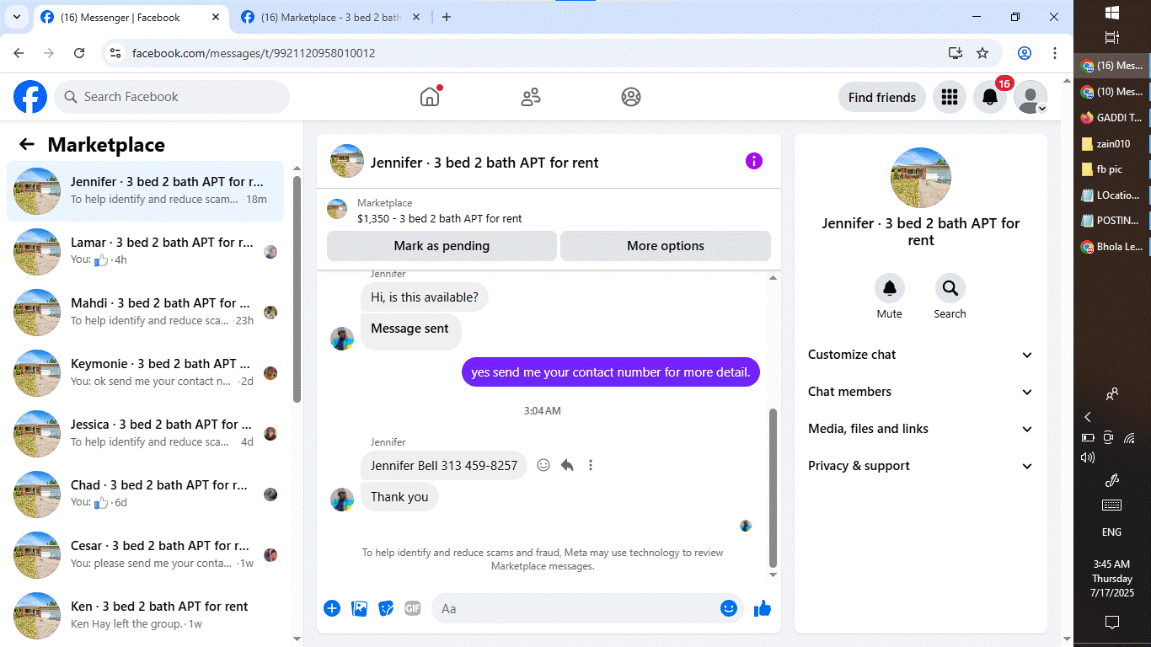Send a thumbs-up like
The height and width of the screenshot is (647, 1151).
point(763,607)
